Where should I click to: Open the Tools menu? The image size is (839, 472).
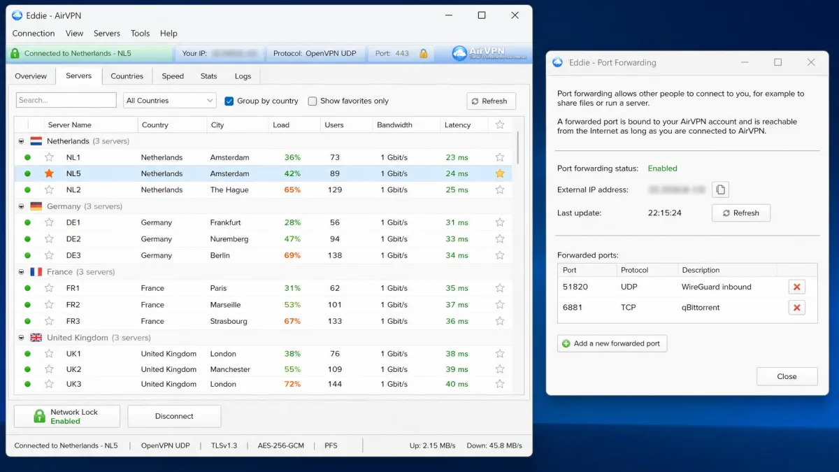[141, 33]
